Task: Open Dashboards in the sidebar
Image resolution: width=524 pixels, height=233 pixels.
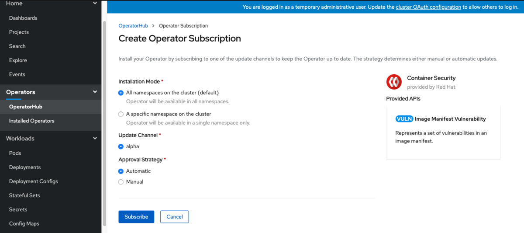Action: point(23,18)
